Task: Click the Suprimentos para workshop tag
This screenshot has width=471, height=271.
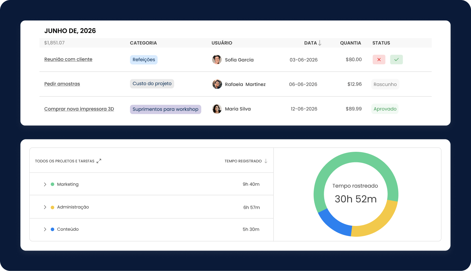Action: pyautogui.click(x=165, y=109)
